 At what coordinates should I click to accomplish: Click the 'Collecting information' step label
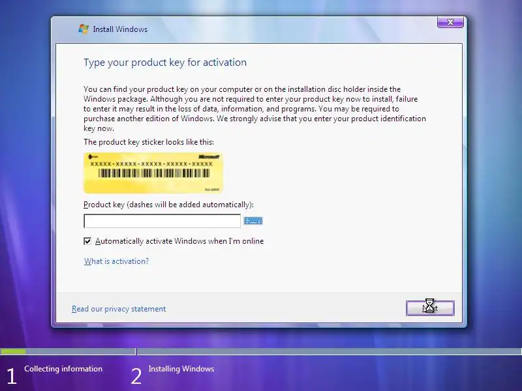coord(63,369)
